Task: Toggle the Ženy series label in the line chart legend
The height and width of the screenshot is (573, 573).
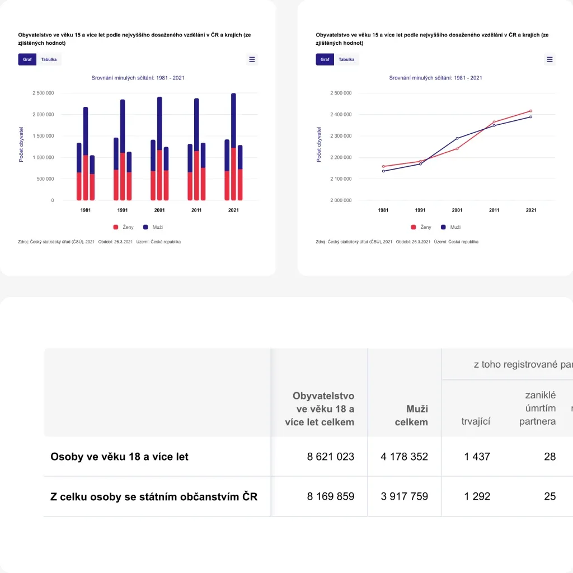Action: click(425, 227)
